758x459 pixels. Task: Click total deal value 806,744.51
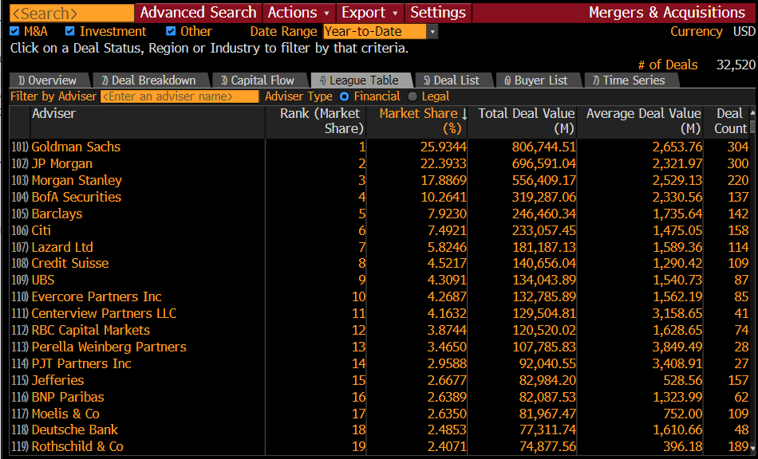544,147
